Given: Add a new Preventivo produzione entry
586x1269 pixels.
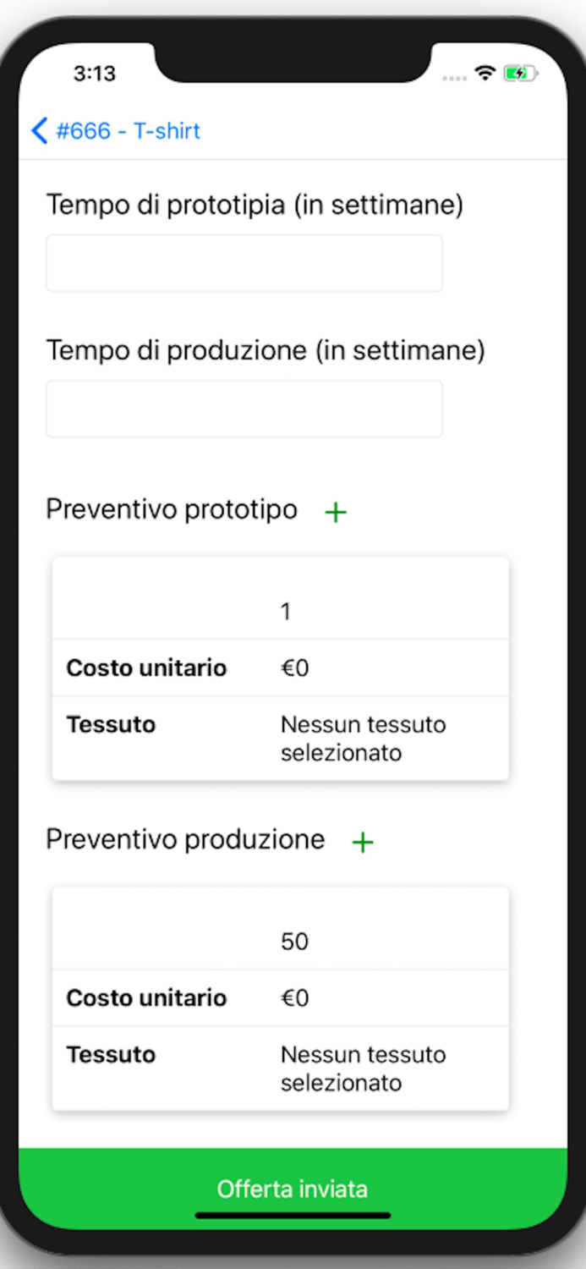Looking at the screenshot, I should point(363,842).
